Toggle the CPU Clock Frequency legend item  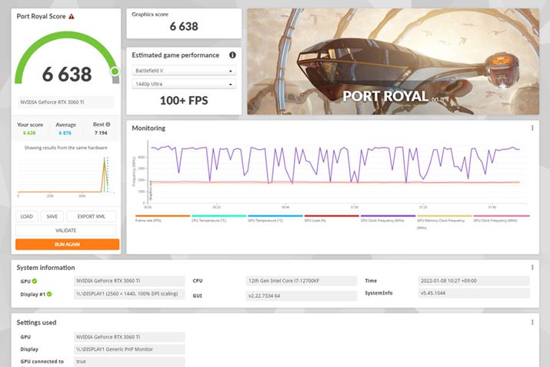(x=388, y=219)
